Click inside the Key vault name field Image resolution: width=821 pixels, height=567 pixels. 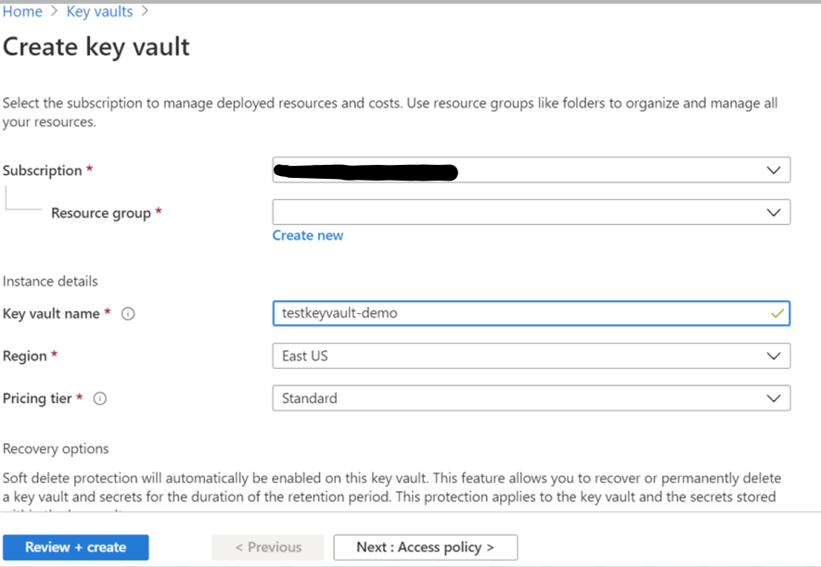(464, 314)
